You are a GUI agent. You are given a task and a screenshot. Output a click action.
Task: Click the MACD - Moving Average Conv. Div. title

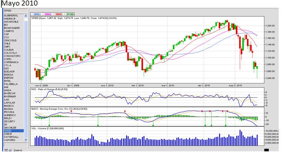59,109
